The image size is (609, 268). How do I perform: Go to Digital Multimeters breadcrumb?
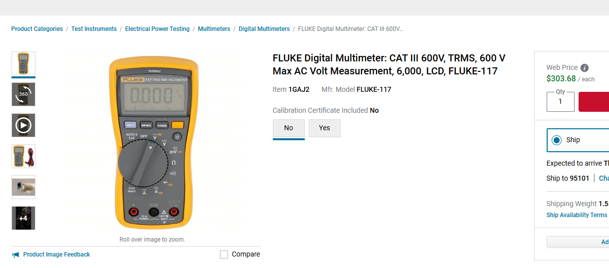(264, 29)
